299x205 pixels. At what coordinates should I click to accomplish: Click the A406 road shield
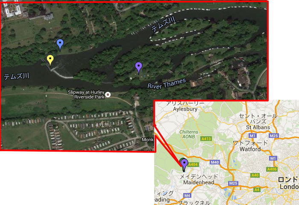pos(272,169)
